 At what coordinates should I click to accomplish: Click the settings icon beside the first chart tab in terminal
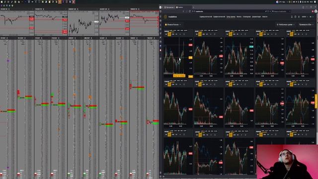[x=9, y=9]
